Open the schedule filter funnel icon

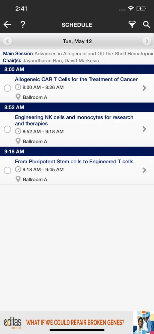132,25
